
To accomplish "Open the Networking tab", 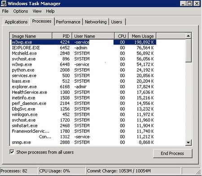I will coord(96,22).
